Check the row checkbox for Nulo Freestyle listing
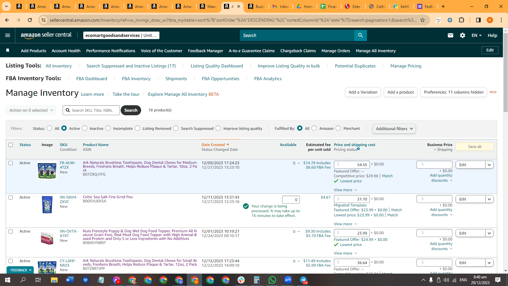This screenshot has width=508, height=286. [11, 231]
